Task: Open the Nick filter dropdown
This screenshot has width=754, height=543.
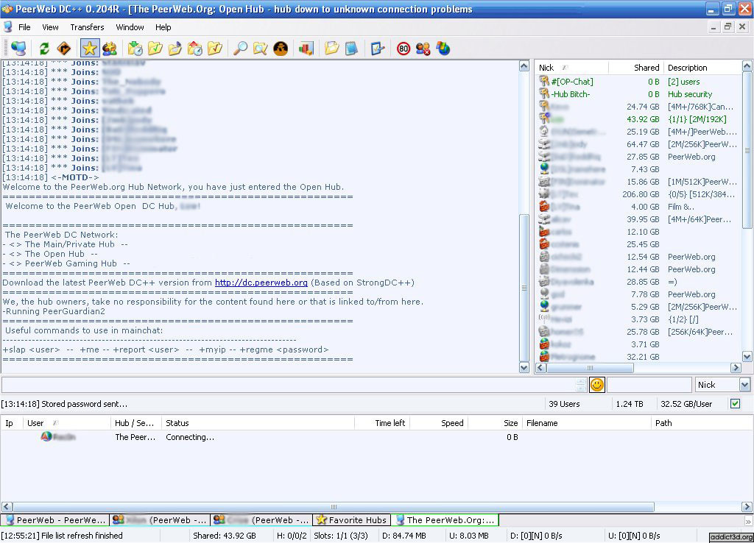Action: 745,384
